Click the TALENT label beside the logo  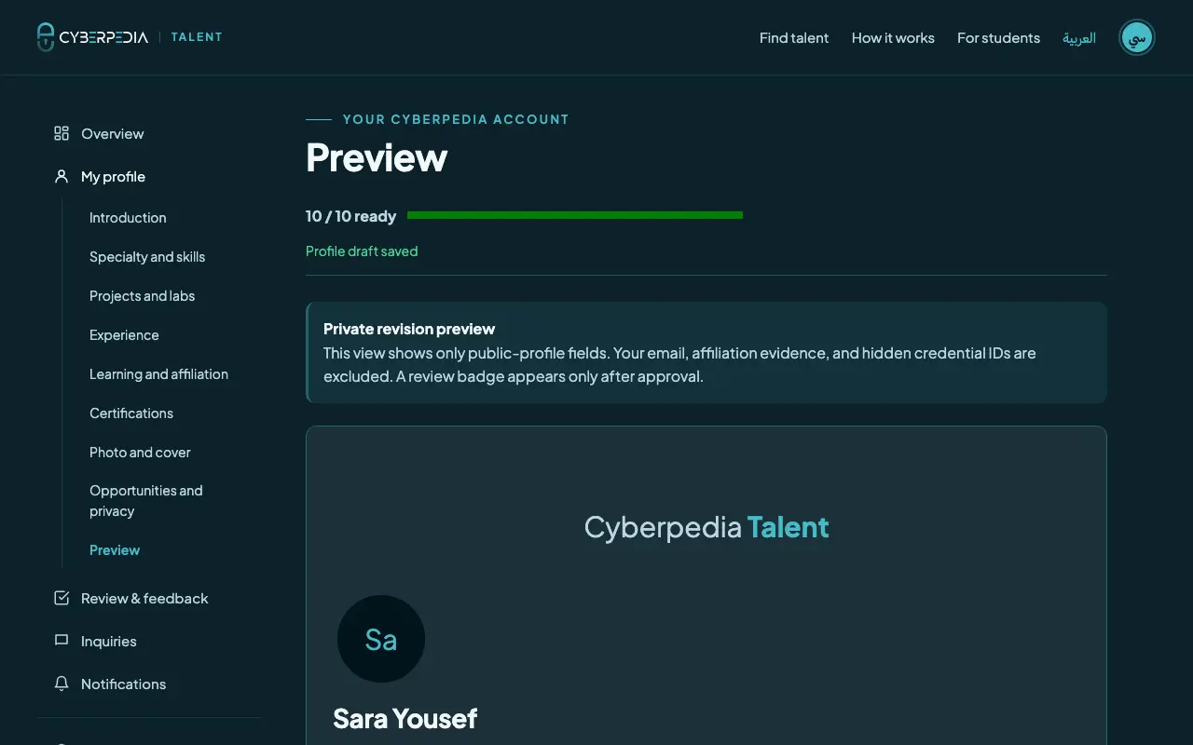pos(197,37)
